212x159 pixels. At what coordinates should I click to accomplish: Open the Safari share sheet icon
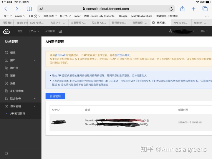pos(182,9)
